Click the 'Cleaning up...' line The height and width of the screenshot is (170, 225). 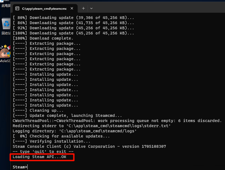[38, 111]
